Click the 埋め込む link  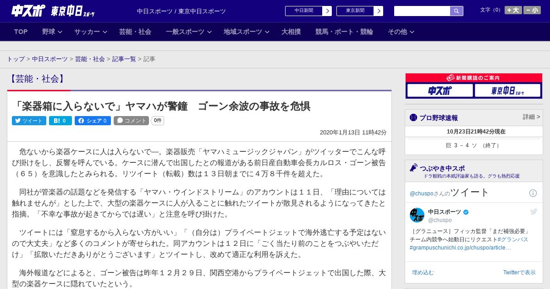[423, 272]
